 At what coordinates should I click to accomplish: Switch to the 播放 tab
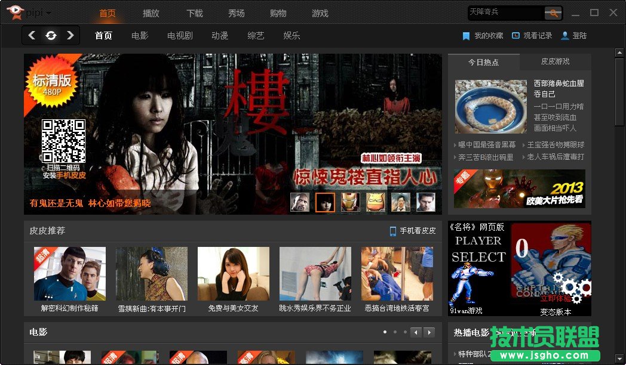click(x=151, y=13)
